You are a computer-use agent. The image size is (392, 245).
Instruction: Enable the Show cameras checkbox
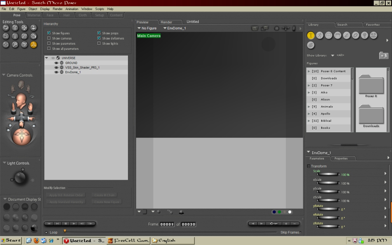pos(49,38)
